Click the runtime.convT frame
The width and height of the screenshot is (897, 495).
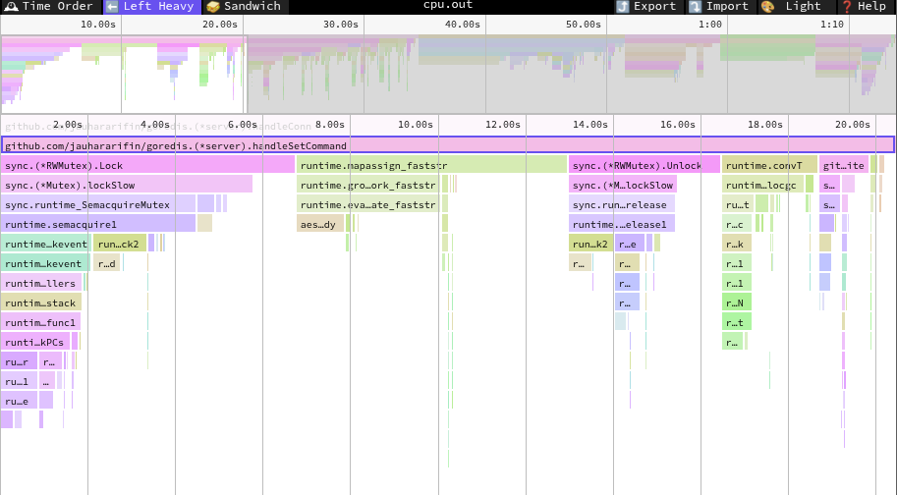[x=768, y=165]
